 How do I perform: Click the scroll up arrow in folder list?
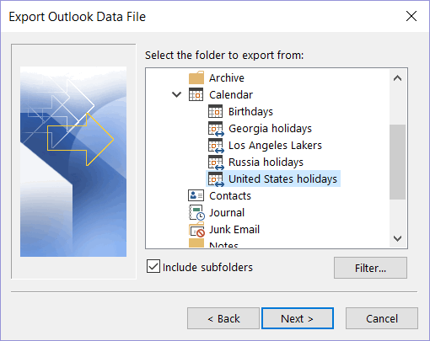[x=397, y=78]
